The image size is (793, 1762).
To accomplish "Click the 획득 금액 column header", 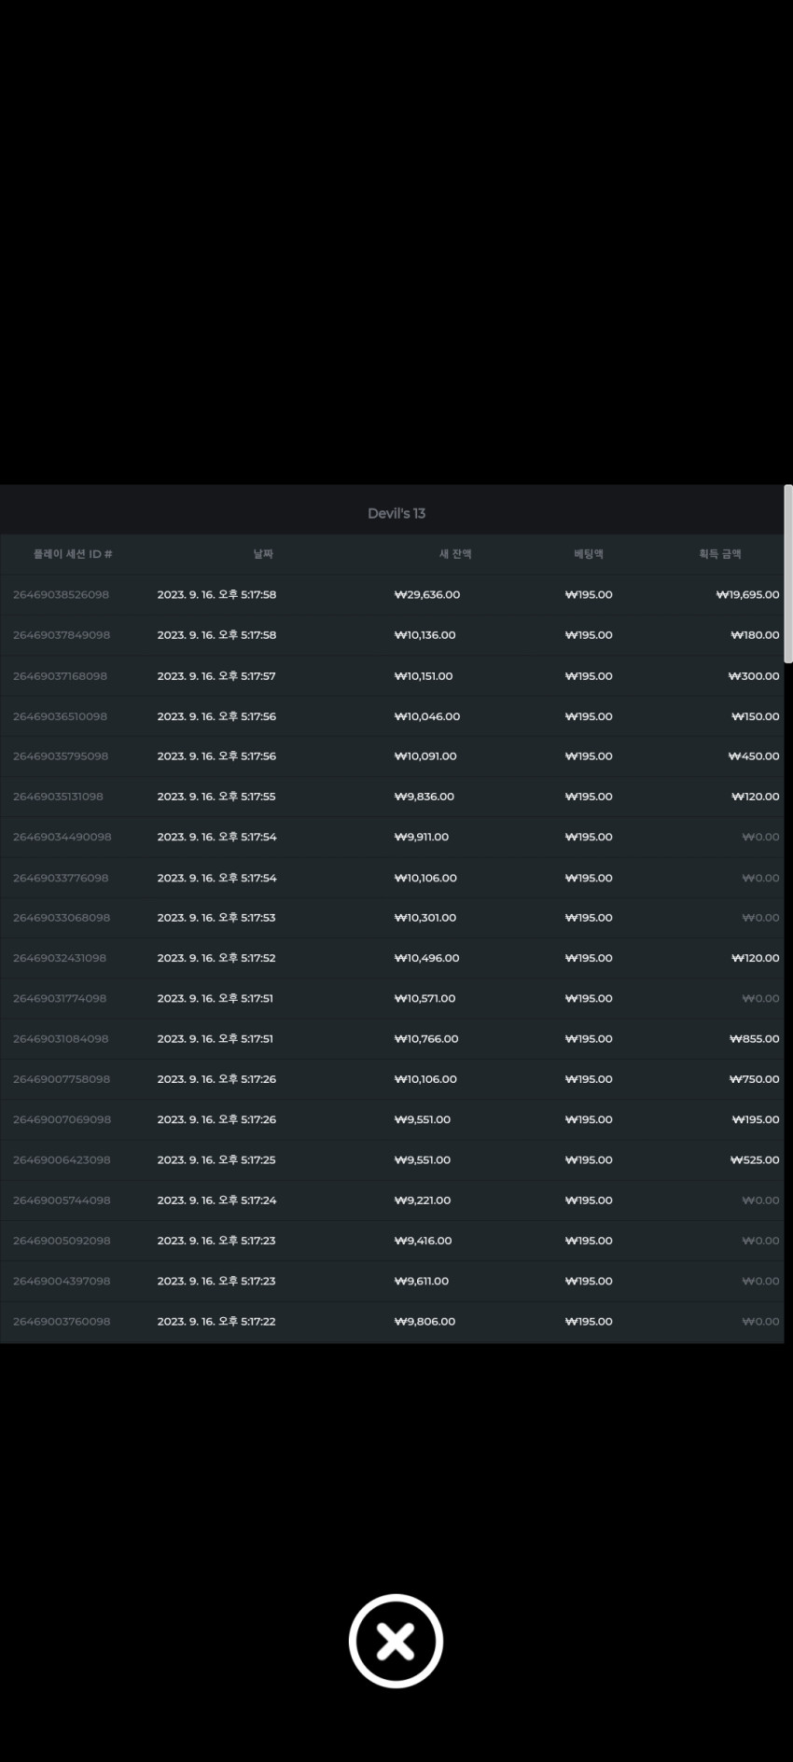I will [x=720, y=554].
